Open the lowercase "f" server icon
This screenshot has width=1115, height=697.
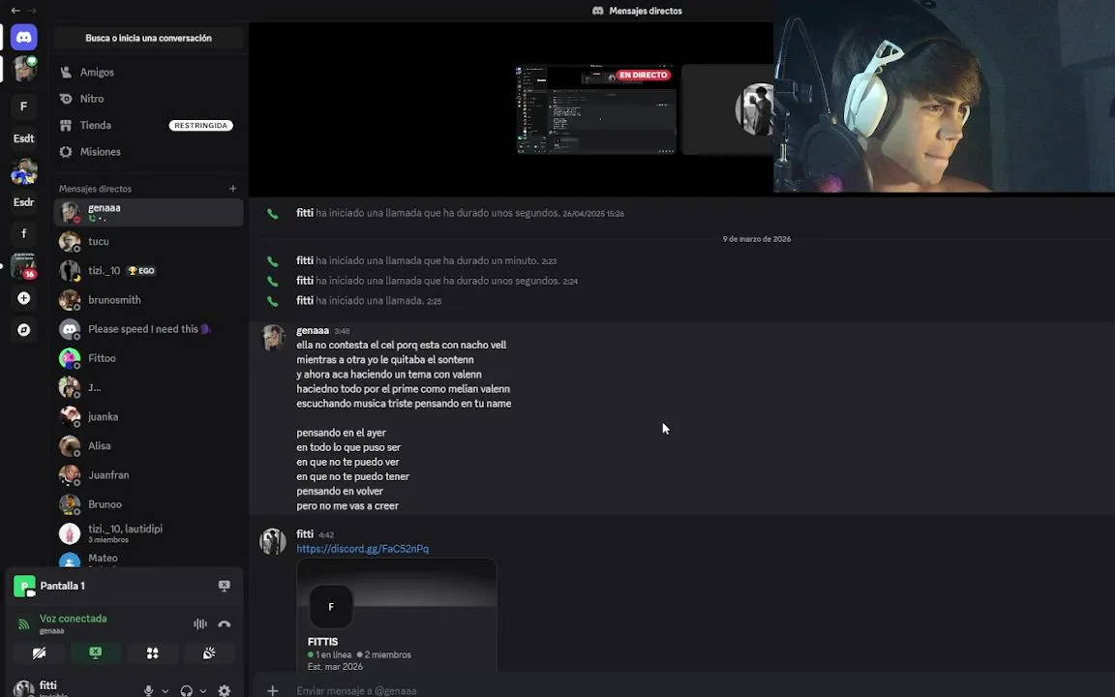pos(23,233)
